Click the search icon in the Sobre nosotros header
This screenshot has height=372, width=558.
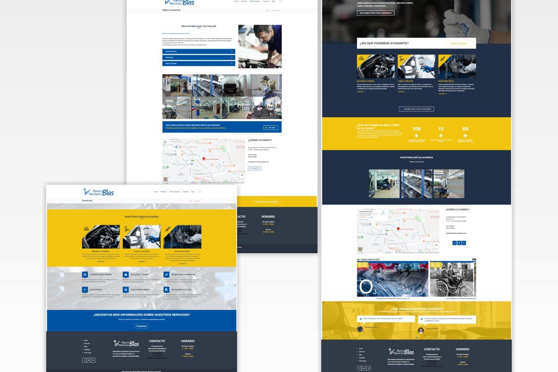[x=280, y=1]
